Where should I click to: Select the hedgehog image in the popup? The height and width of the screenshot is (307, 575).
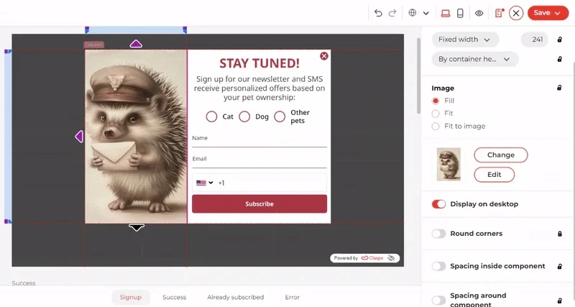coord(136,137)
